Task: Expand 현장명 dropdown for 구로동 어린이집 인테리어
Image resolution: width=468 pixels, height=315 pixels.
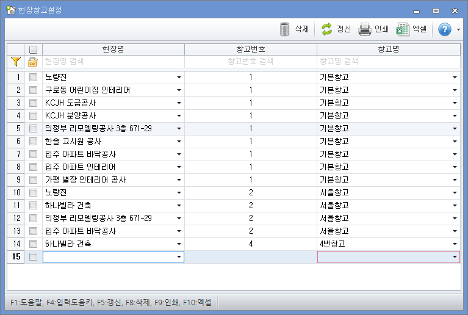Action: [x=179, y=90]
